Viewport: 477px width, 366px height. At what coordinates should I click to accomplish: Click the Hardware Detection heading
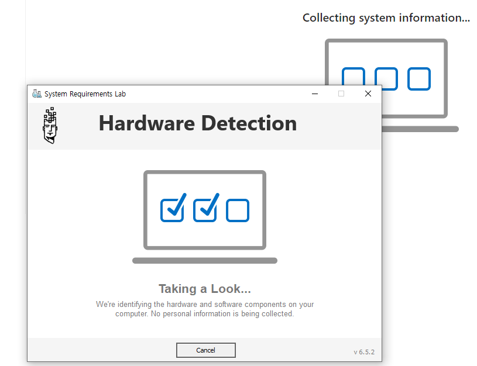(197, 123)
